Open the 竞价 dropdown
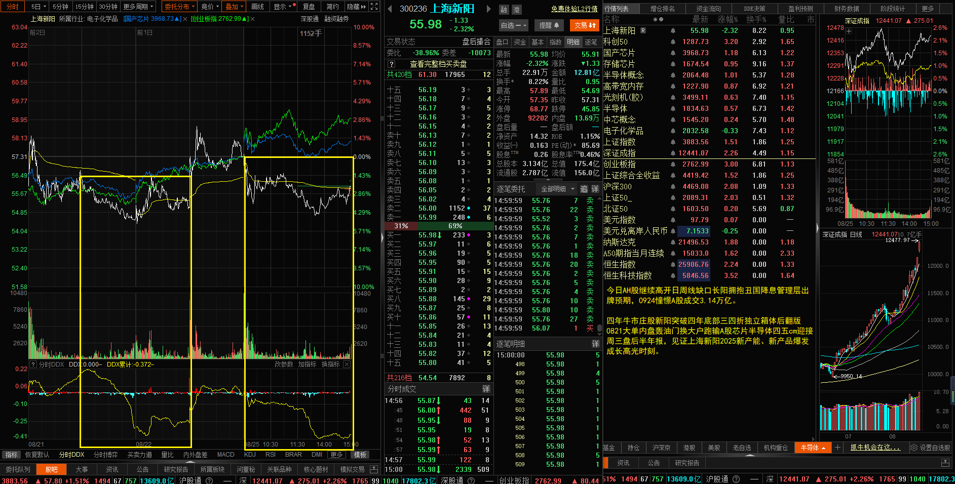 coord(210,7)
